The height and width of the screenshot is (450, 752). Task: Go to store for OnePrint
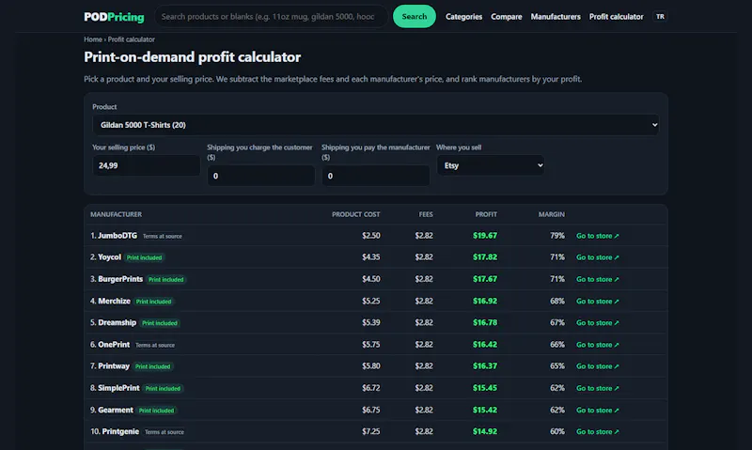tap(598, 345)
